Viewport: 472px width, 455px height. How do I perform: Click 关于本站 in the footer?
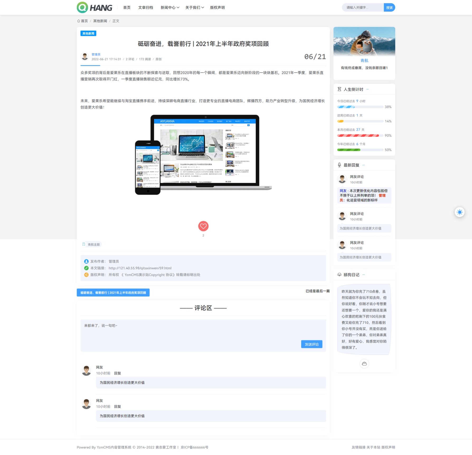373,447
